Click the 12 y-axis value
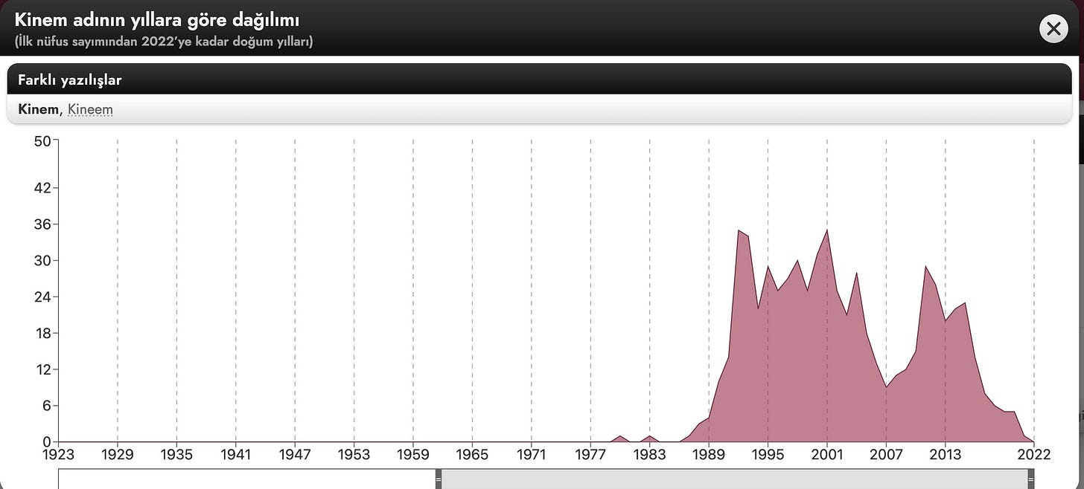Viewport: 1084px width, 489px height. [x=42, y=369]
